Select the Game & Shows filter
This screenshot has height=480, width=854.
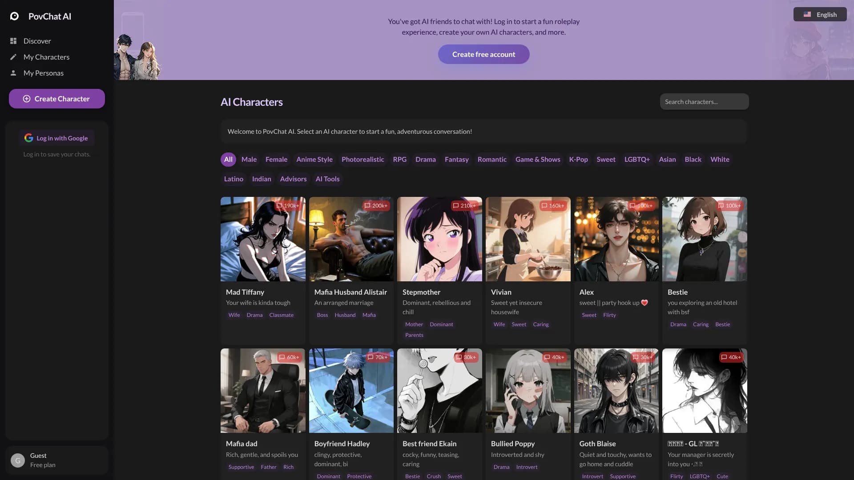(x=538, y=160)
